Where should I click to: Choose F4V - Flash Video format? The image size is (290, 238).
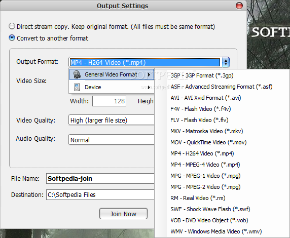click(200, 109)
